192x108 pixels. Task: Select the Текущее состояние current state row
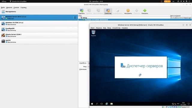click(x=135, y=19)
